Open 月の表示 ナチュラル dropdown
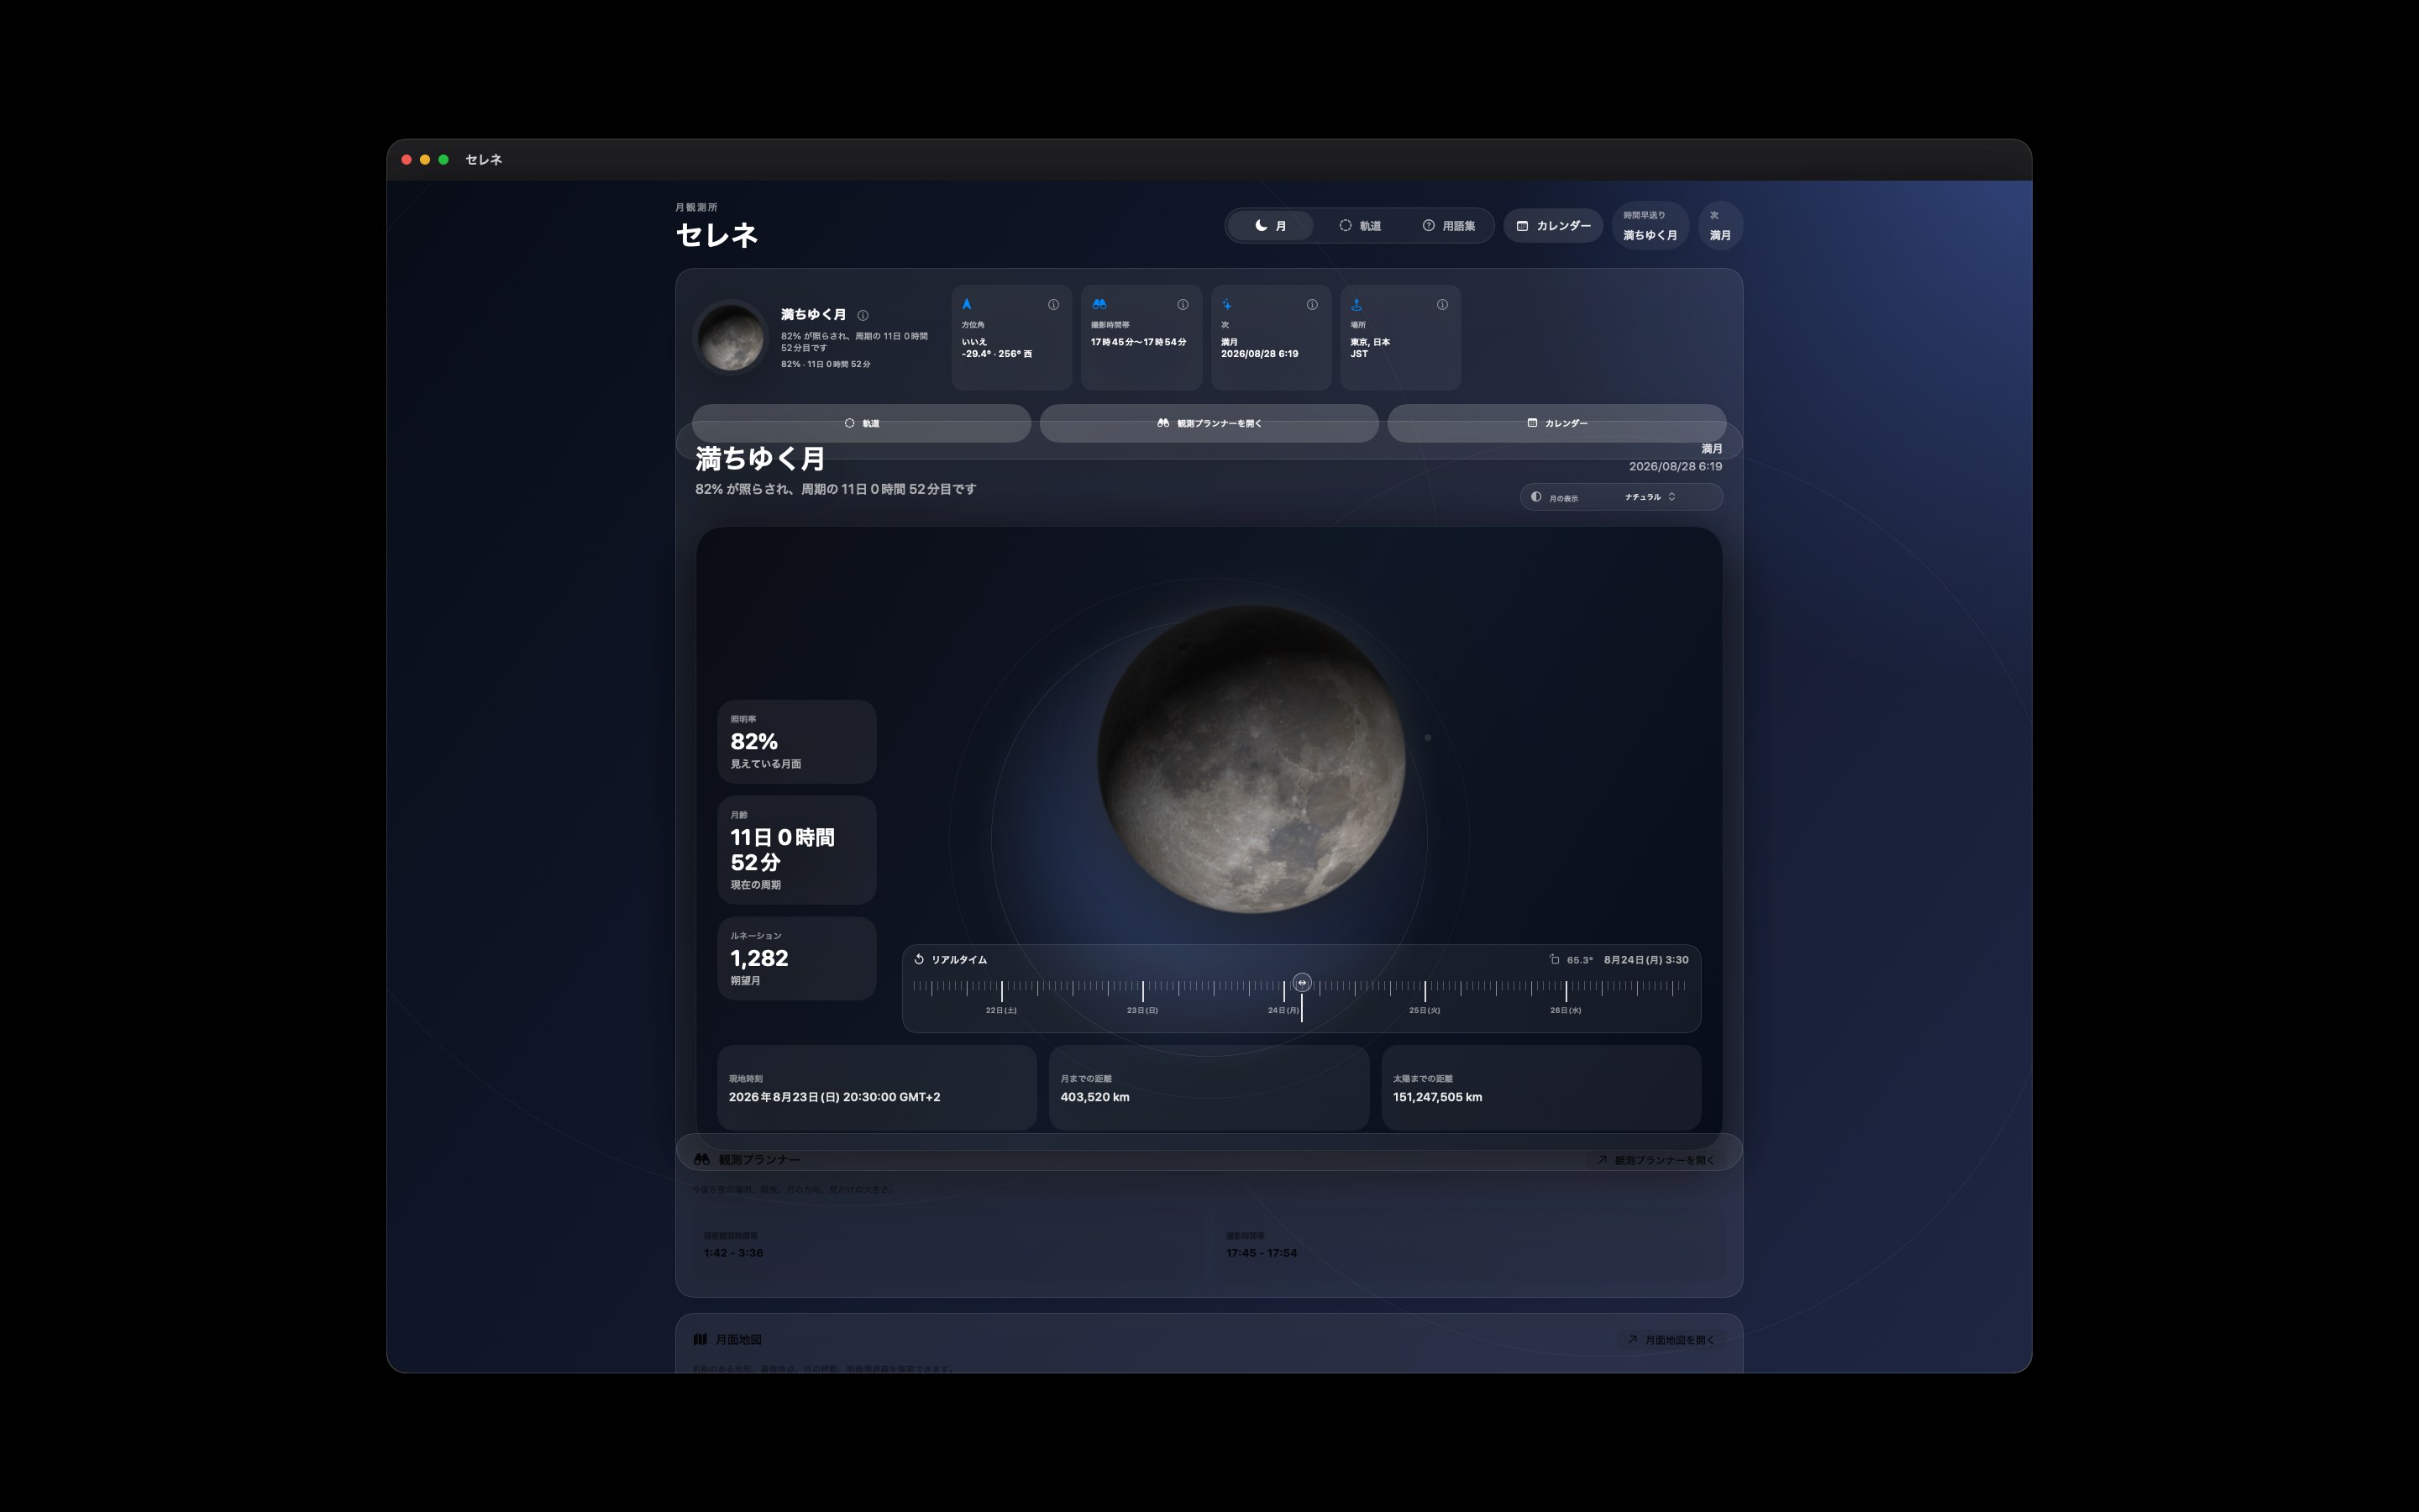 pos(1621,497)
